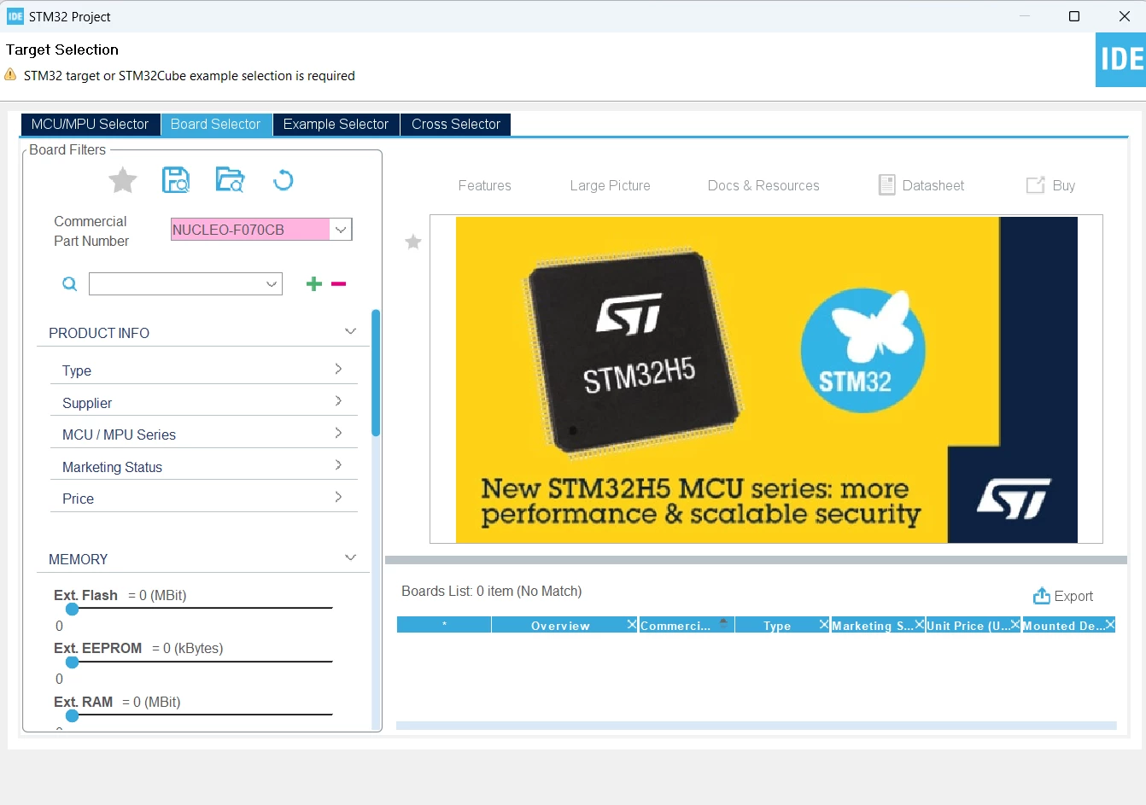Remove the Type column via its X
1146x805 pixels.
point(824,625)
